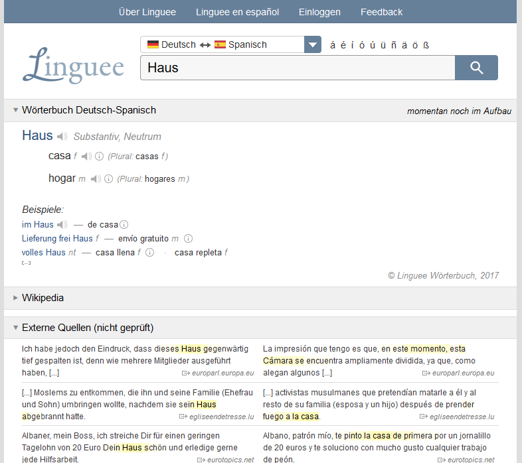Insert special character á
Screen dimensions: 522x463
tap(333, 45)
